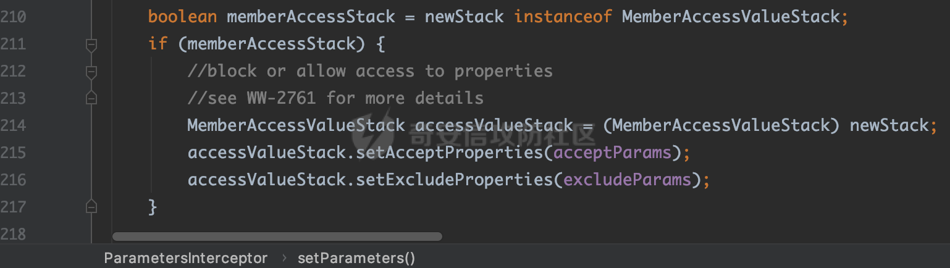Click line number 210 in the gutter
The image size is (950, 268).
(x=14, y=17)
